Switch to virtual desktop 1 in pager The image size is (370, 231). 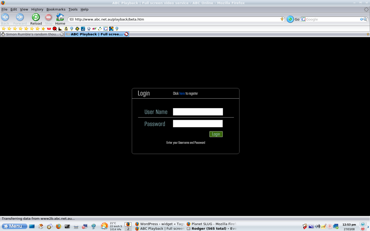pos(128,224)
